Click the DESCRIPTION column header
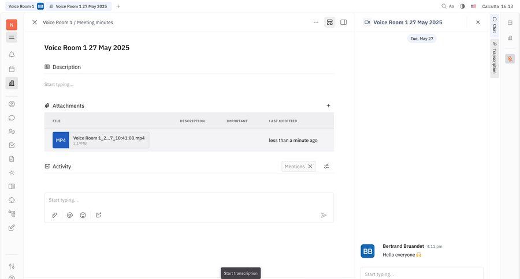This screenshot has width=520, height=279. pyautogui.click(x=192, y=121)
